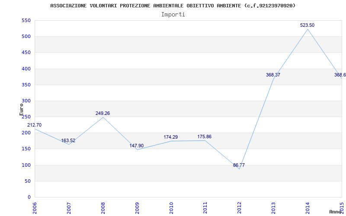Click the 2013 x-axis label
The image size is (346, 216).
tap(273, 208)
